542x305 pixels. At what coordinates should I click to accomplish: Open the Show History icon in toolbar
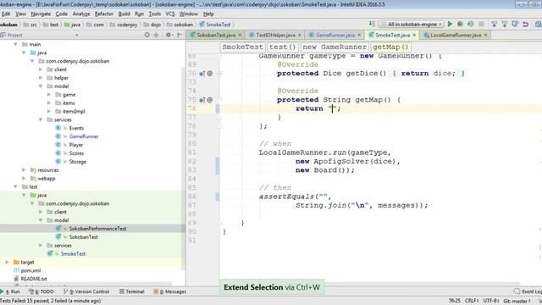(x=515, y=24)
